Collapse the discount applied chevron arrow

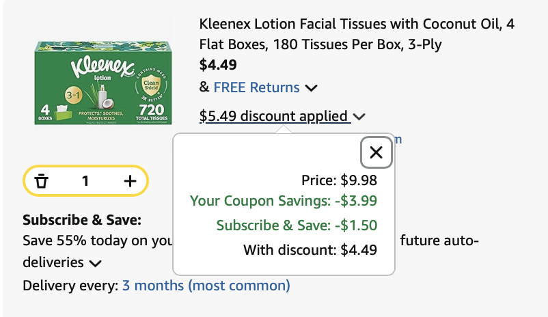click(x=359, y=117)
